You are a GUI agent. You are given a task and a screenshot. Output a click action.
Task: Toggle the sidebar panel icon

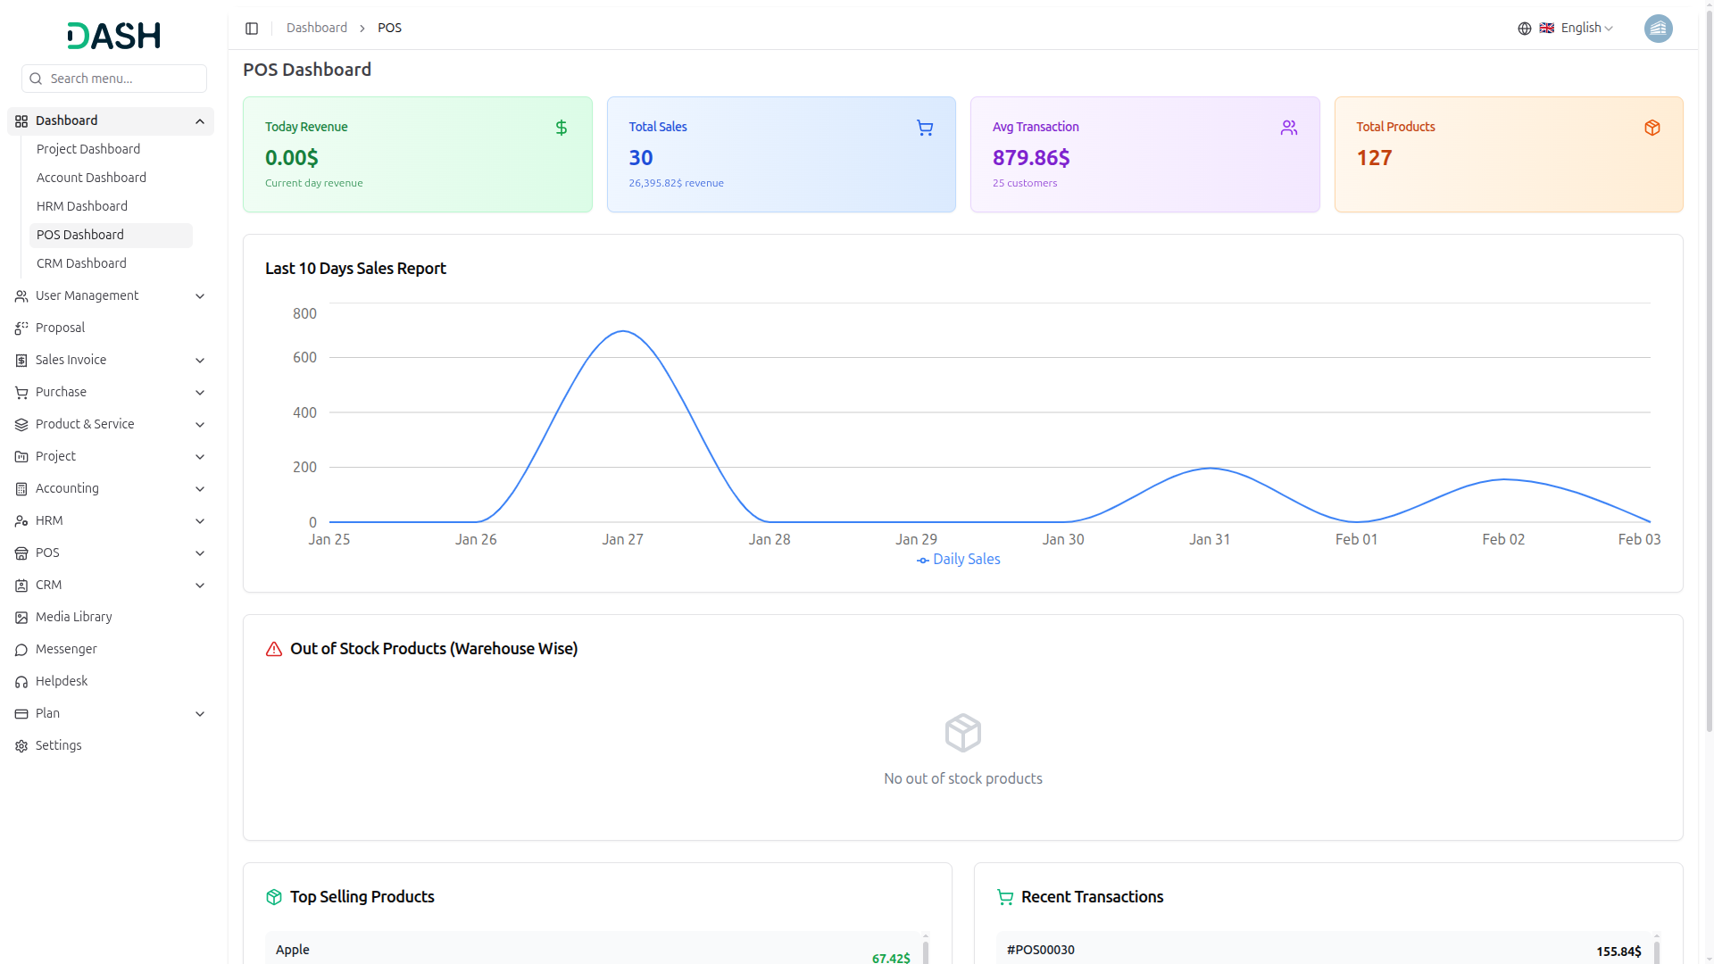click(x=252, y=29)
